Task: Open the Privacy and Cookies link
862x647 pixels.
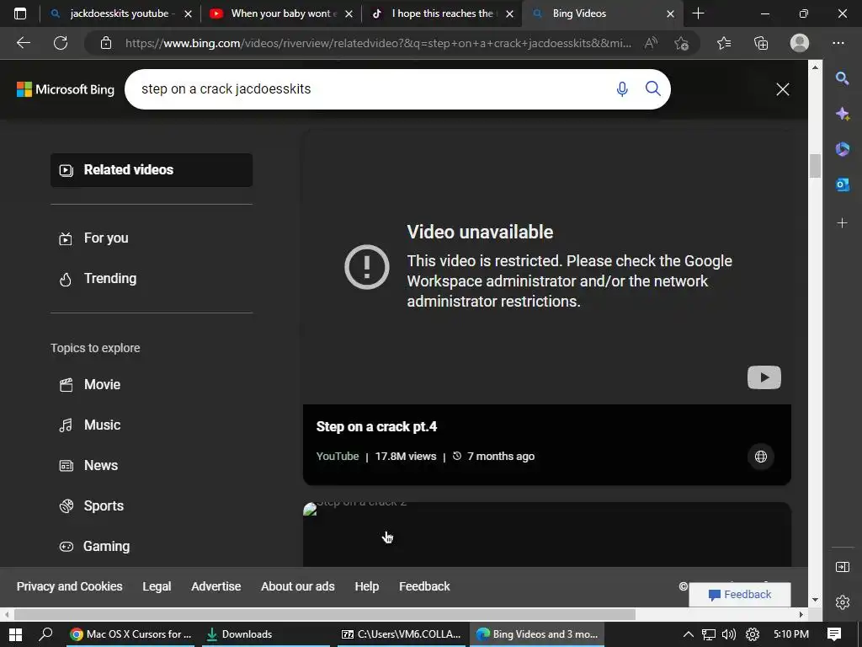Action: coord(69,586)
